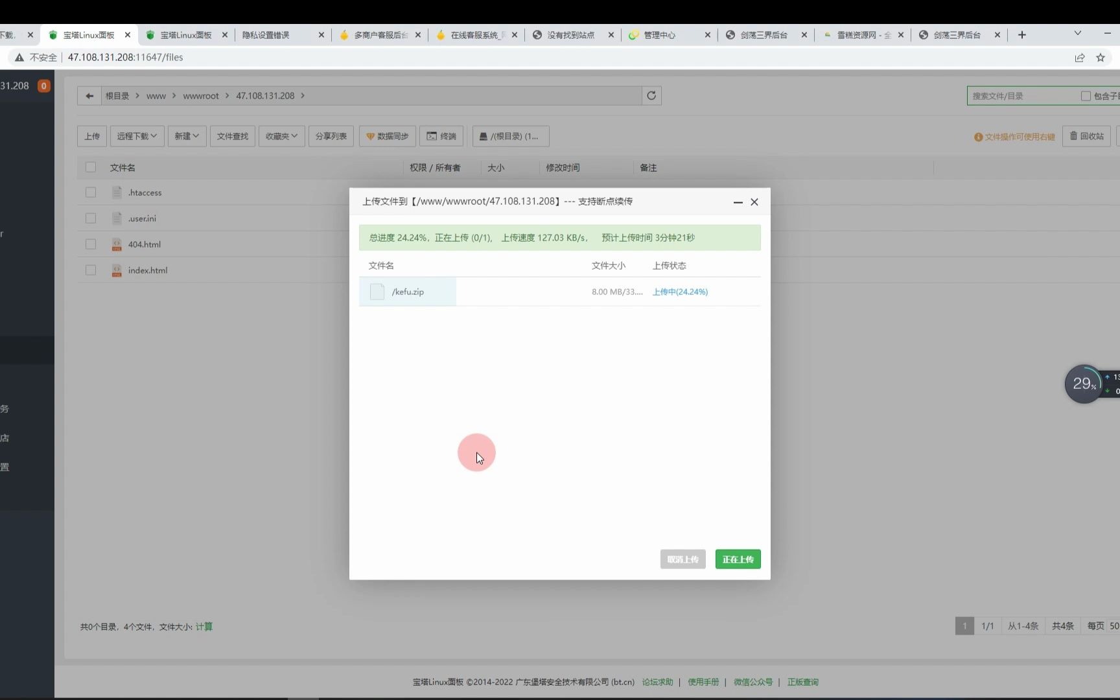Open the browser tab search chevron
The height and width of the screenshot is (700, 1120).
click(x=1078, y=34)
